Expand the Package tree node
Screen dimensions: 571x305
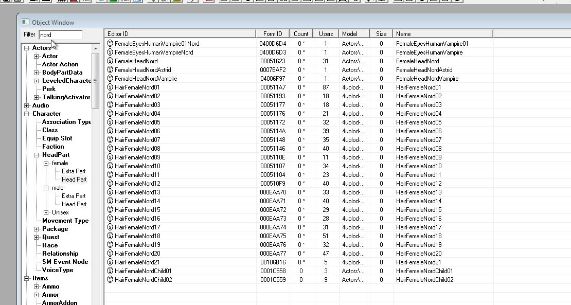coord(37,229)
